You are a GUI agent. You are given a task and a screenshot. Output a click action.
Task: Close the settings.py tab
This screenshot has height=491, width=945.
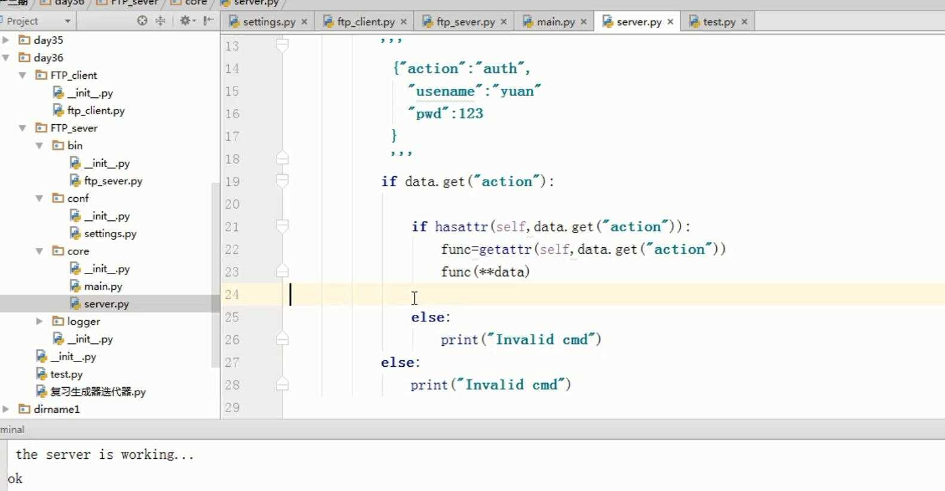pos(304,22)
